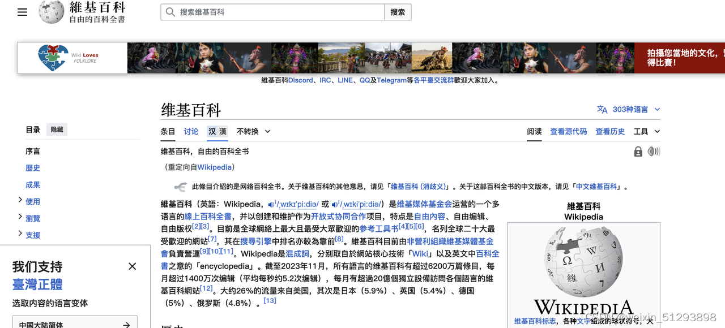
Task: Close the 我们支持 language popup
Action: [x=132, y=266]
